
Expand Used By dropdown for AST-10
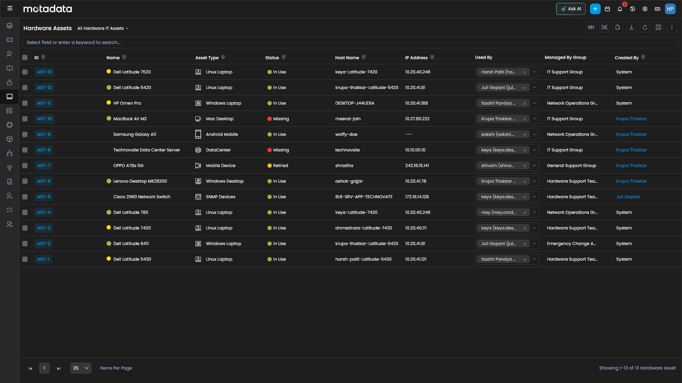click(x=534, y=119)
